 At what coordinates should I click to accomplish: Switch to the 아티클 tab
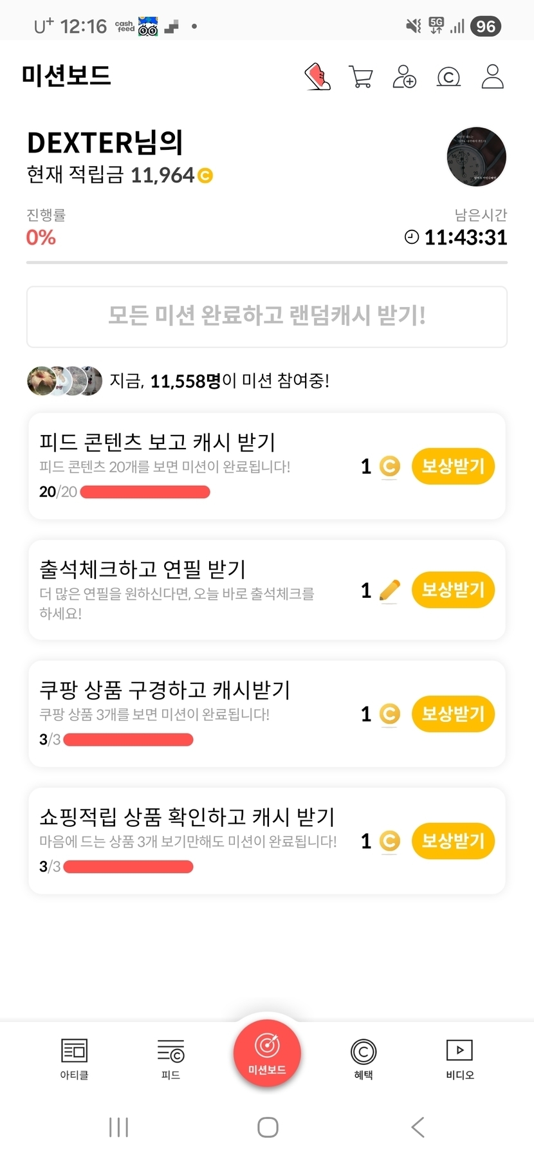click(x=74, y=1059)
